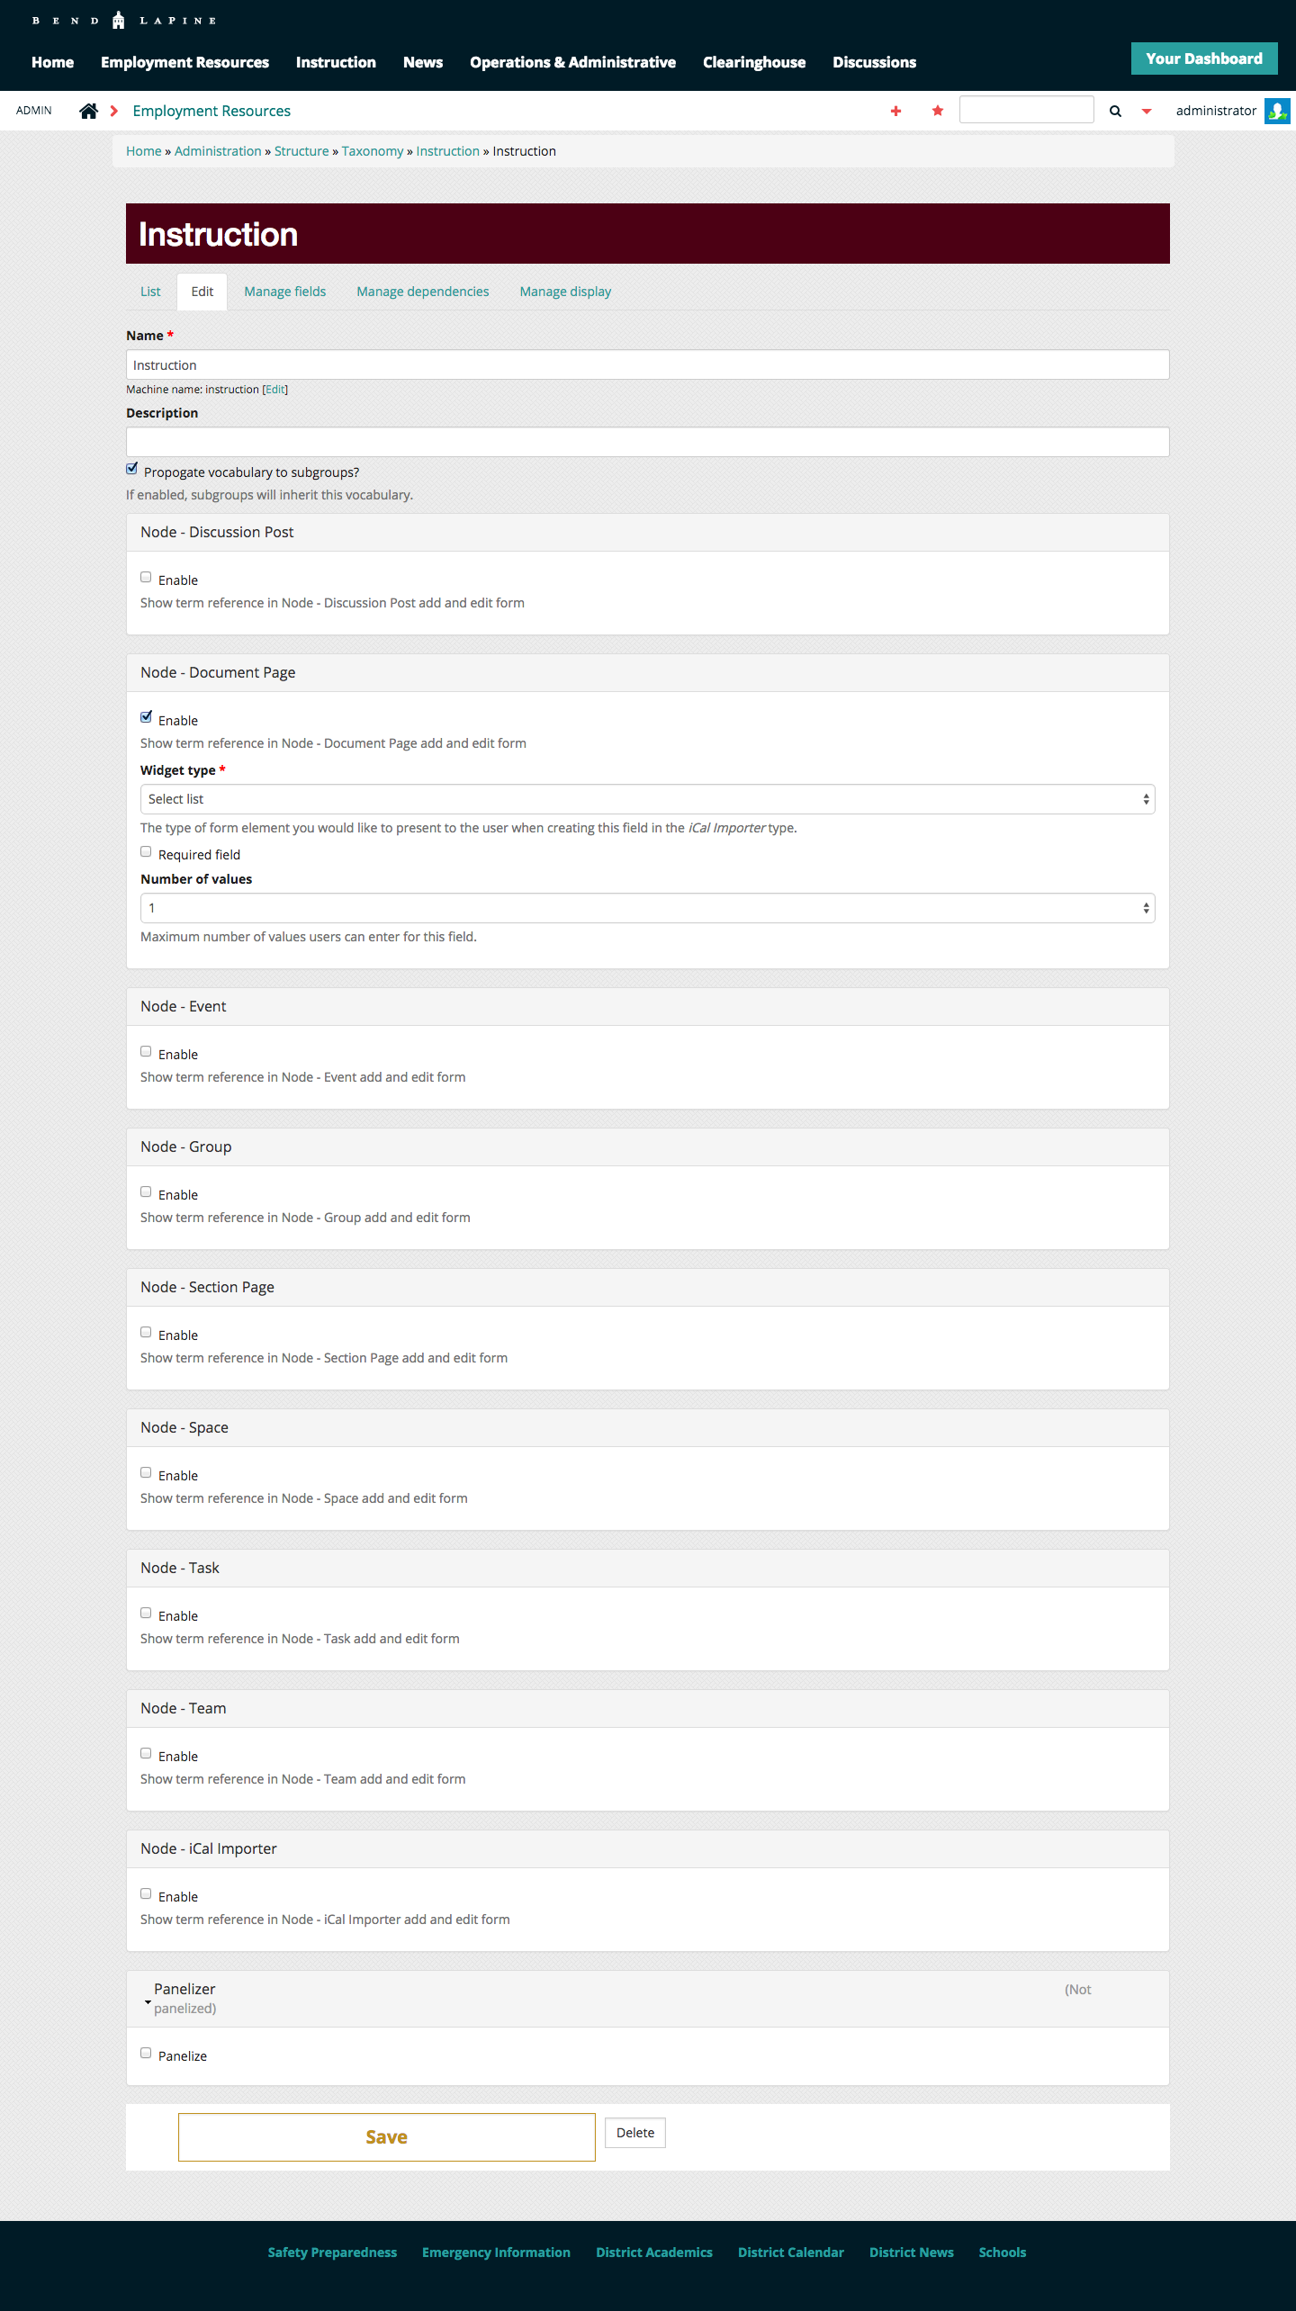Click the Bend Lapine logo
Image resolution: width=1296 pixels, height=2311 pixels.
coord(121,19)
